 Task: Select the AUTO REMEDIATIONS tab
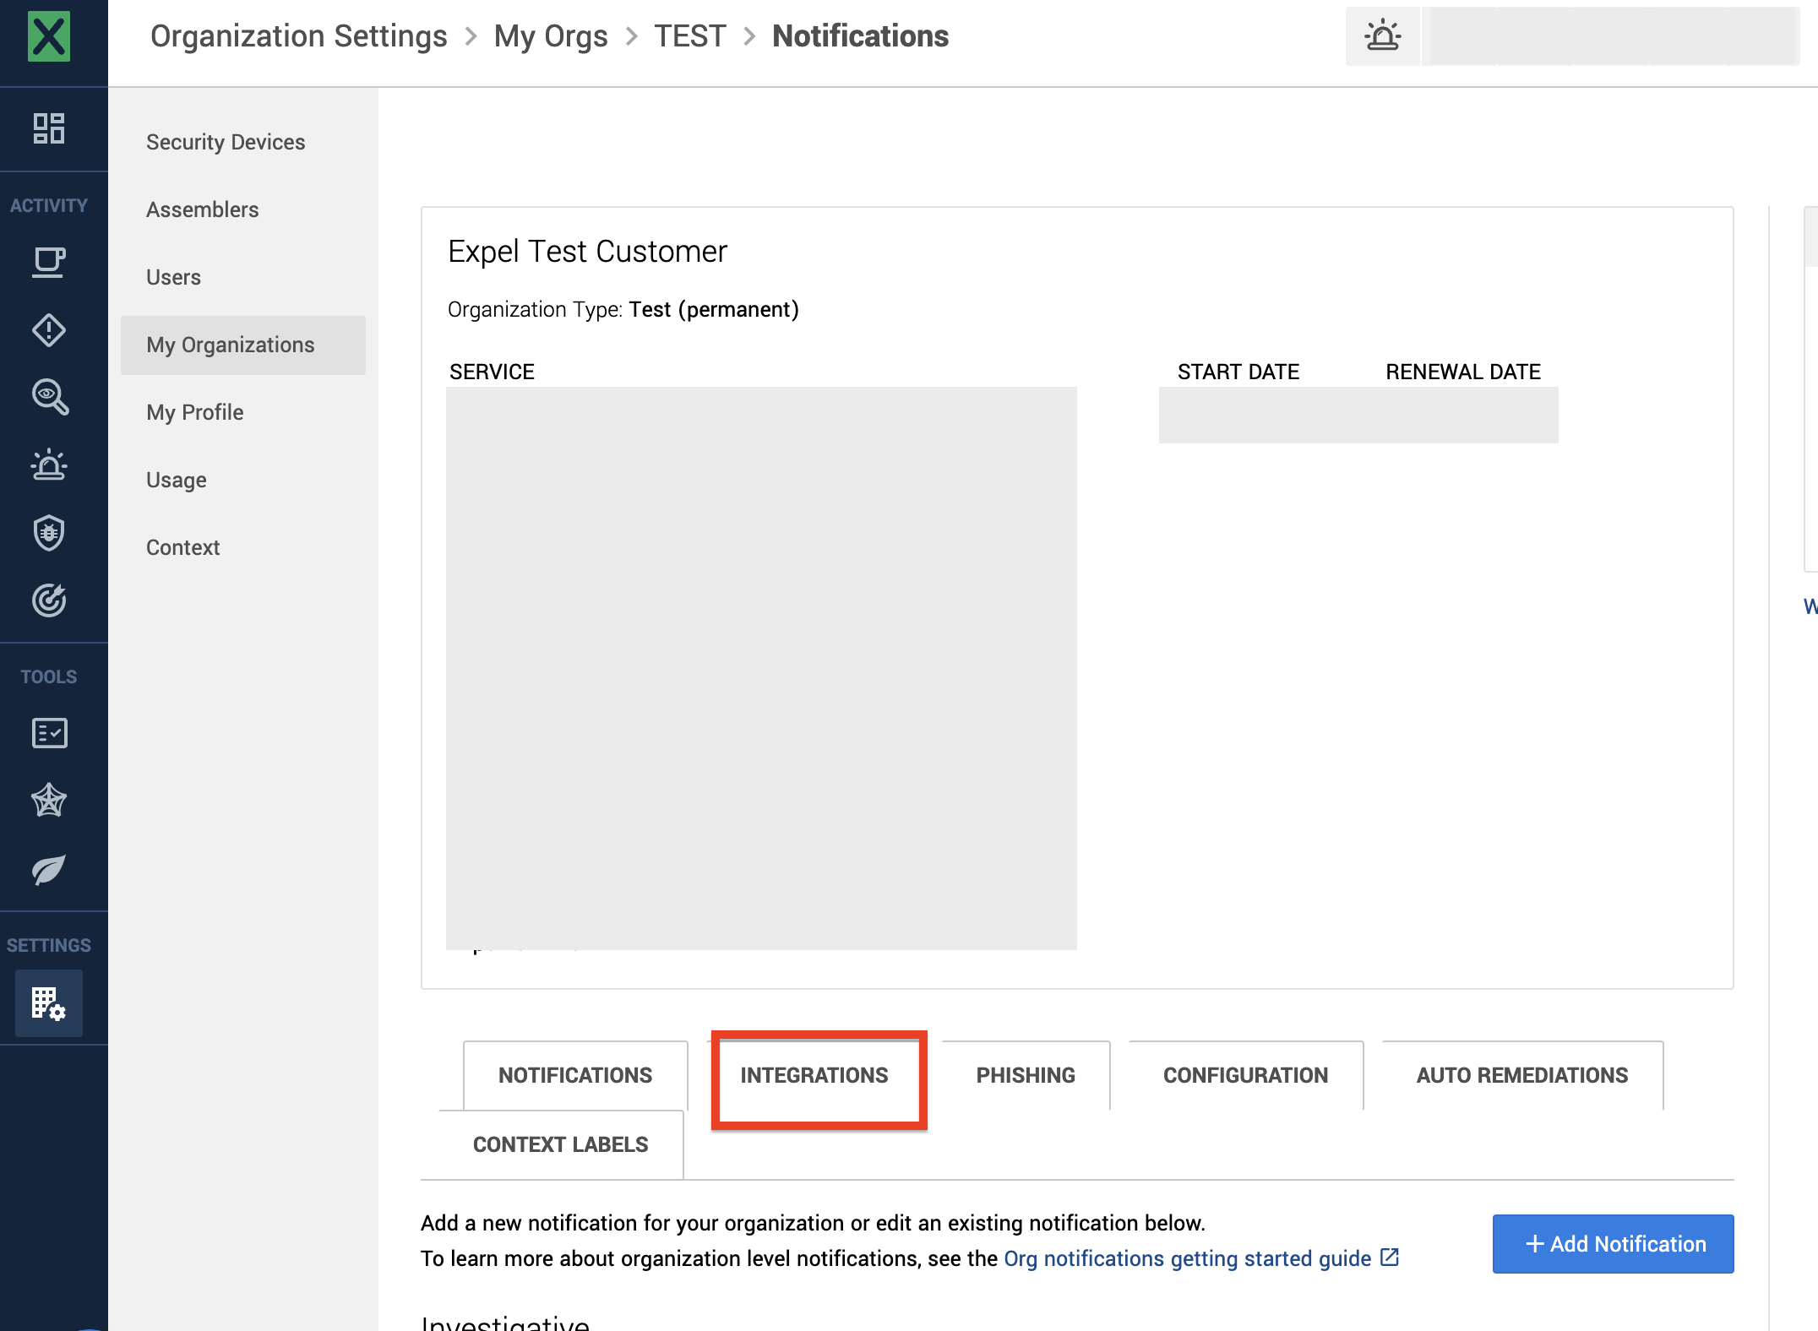[x=1520, y=1075]
